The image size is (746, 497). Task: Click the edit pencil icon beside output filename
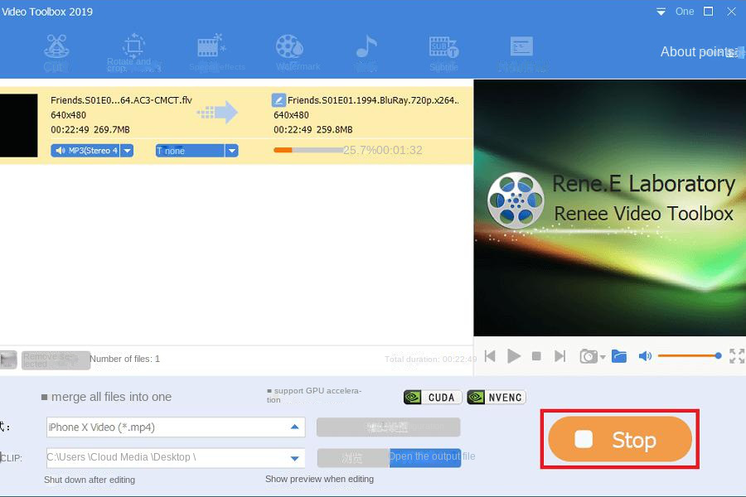(279, 100)
